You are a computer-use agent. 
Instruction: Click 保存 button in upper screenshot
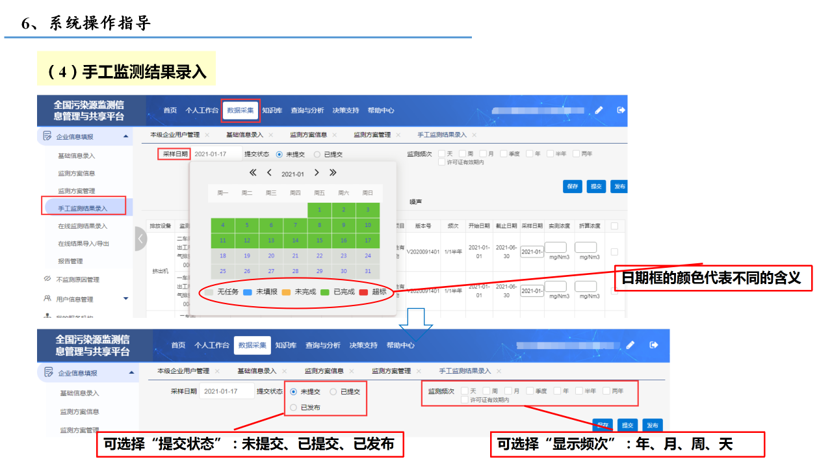point(573,187)
